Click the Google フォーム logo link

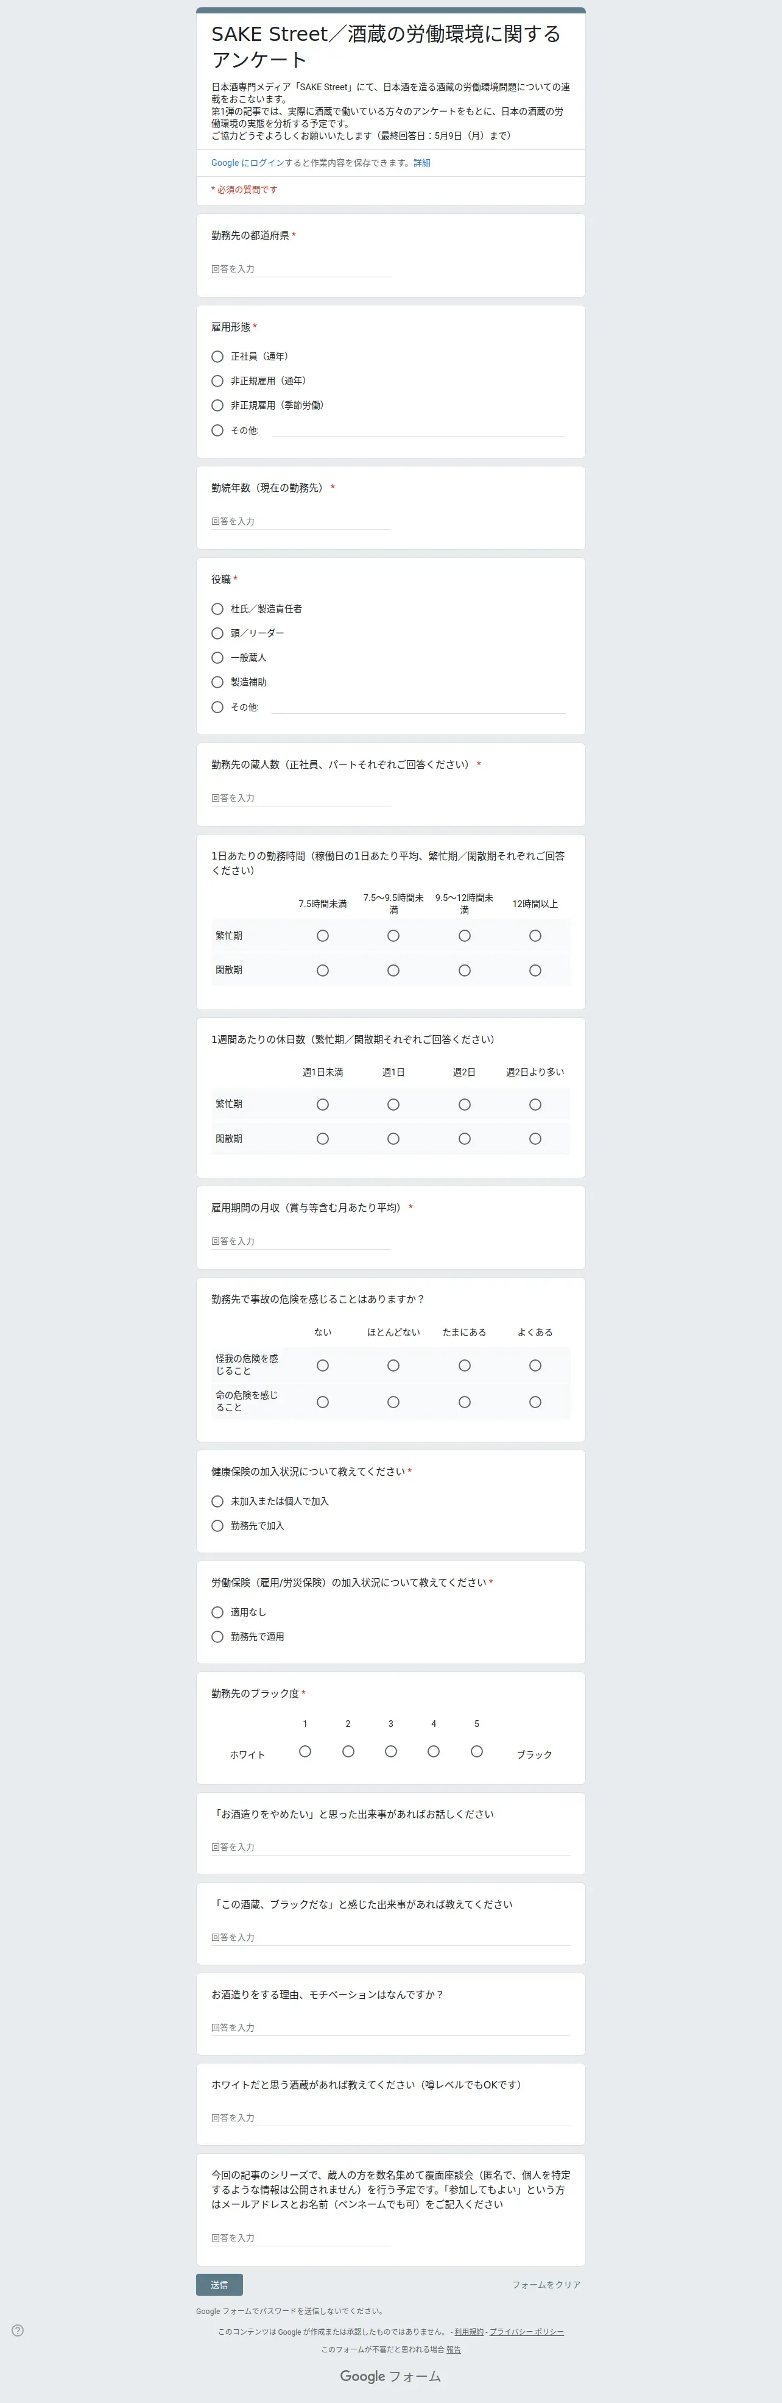tap(390, 2376)
